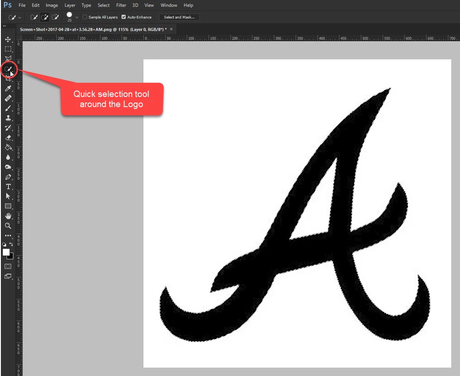Select the Eraser tool
This screenshot has height=376, width=460.
(8, 137)
